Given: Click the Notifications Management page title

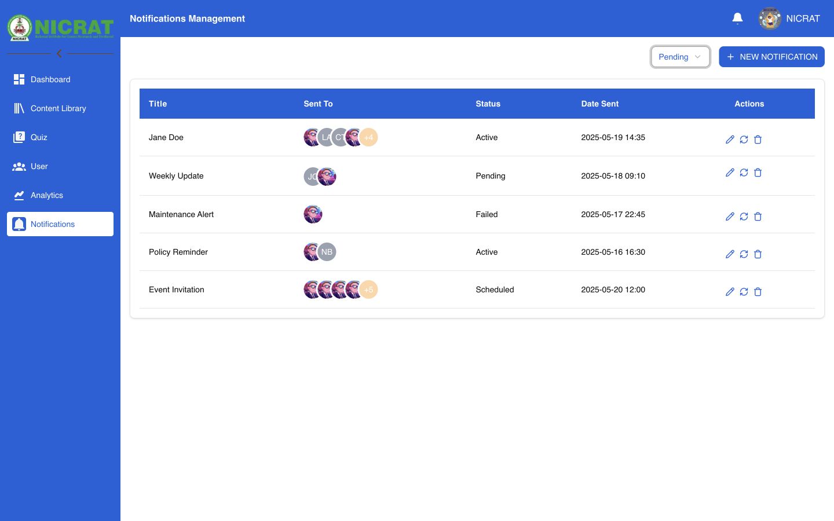Looking at the screenshot, I should point(188,19).
